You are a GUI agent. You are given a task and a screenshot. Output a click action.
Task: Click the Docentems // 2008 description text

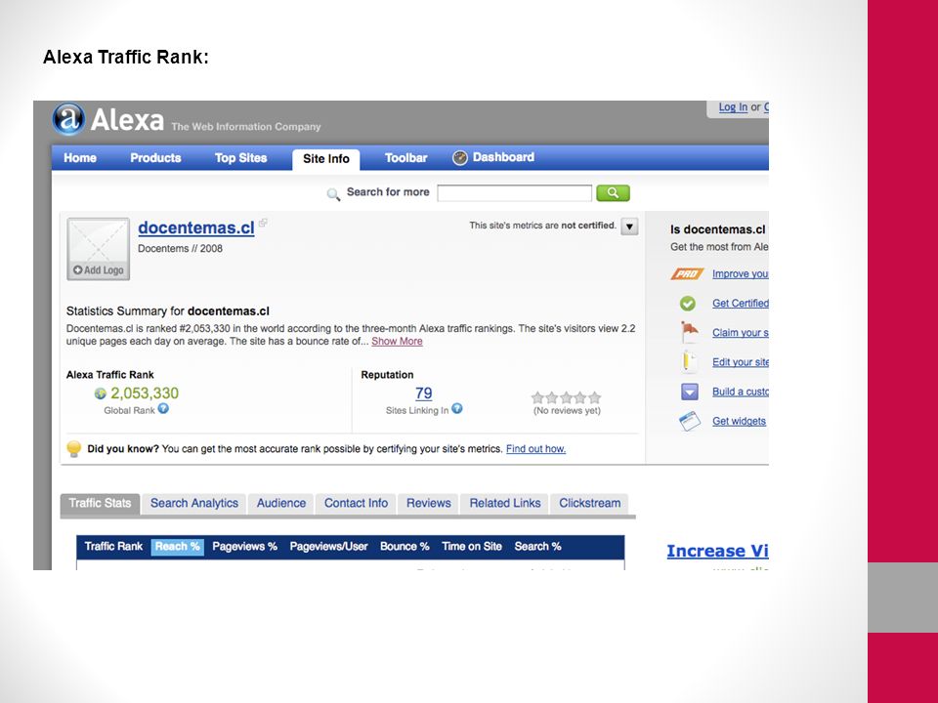(180, 249)
